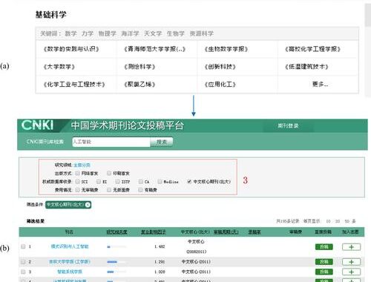Image resolution: width=371 pixels, height=282 pixels.
Task: Add 模式识别与人工智能 with the plus button
Action: pos(351,247)
